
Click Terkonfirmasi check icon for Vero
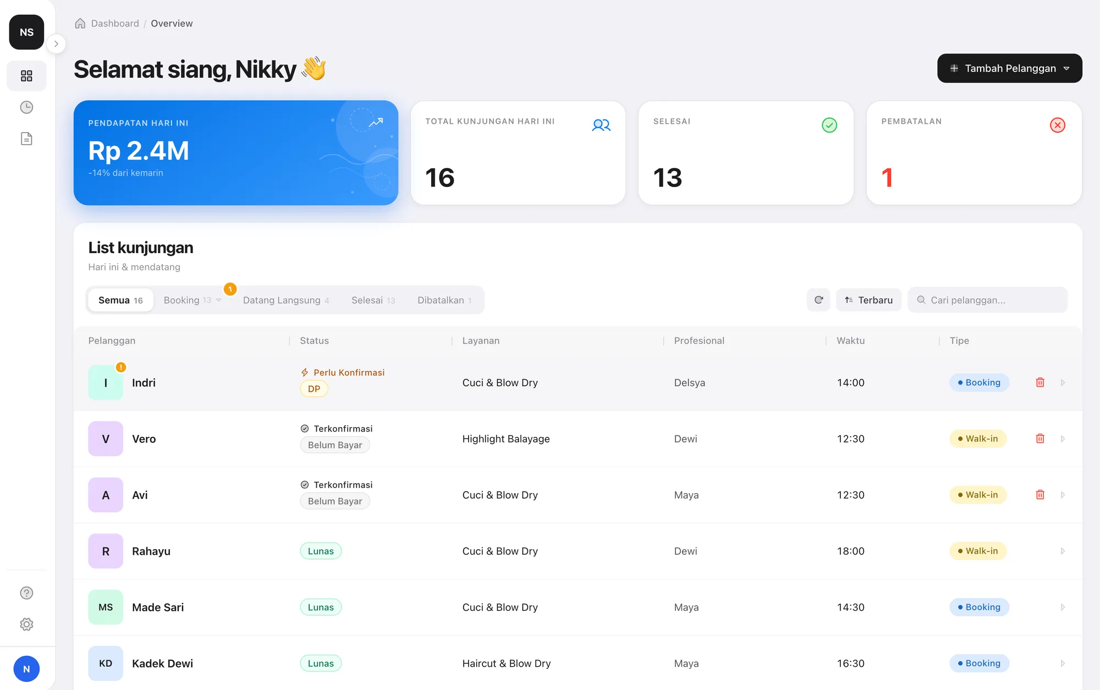(x=305, y=429)
